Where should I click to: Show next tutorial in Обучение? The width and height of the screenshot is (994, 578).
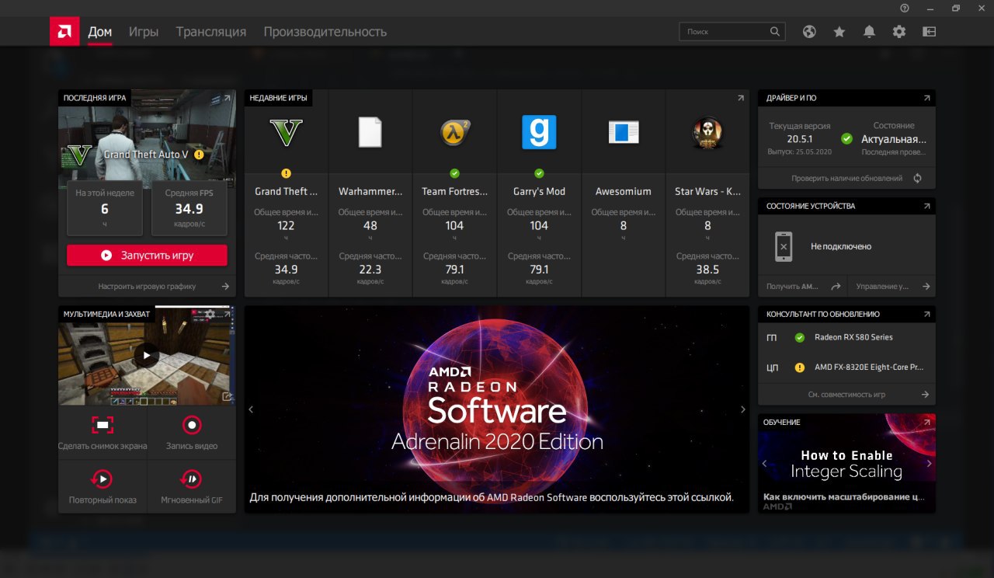929,463
